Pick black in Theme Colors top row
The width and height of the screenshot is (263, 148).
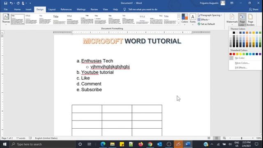[x=234, y=33]
